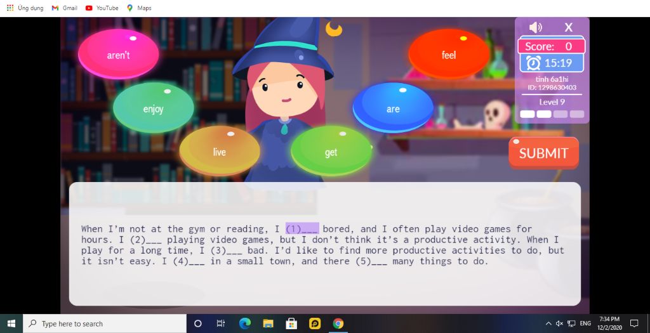
Task: Switch to Chrome on the taskbar
Action: 338,323
